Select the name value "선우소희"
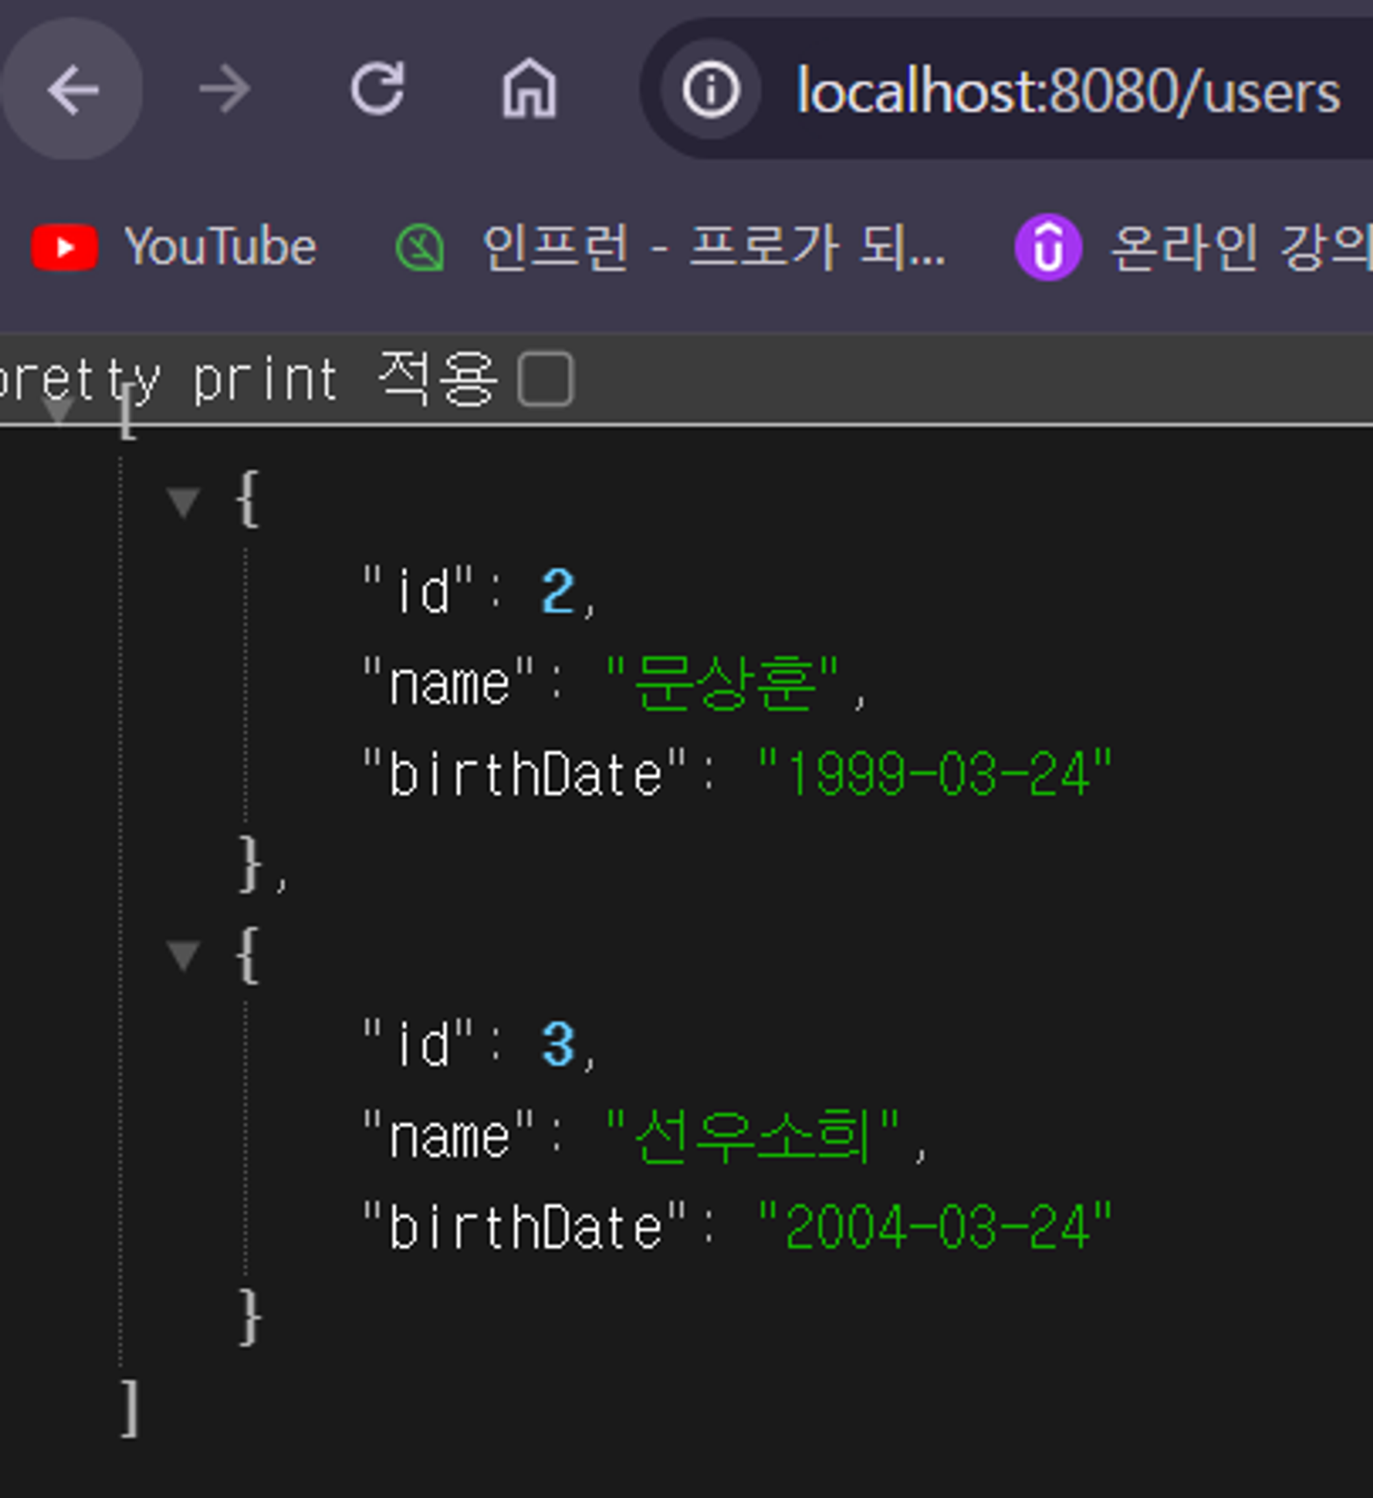 (753, 1136)
